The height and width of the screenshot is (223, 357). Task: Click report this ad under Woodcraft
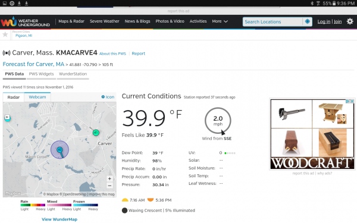(303, 174)
